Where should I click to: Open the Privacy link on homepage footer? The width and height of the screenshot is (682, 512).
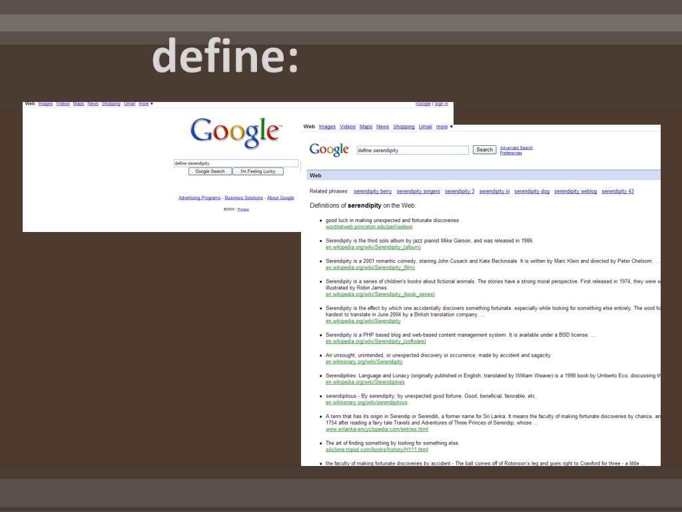pyautogui.click(x=243, y=209)
